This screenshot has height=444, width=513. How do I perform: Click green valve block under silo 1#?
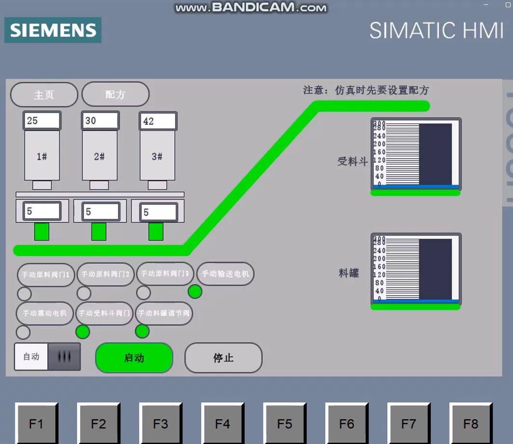click(41, 232)
